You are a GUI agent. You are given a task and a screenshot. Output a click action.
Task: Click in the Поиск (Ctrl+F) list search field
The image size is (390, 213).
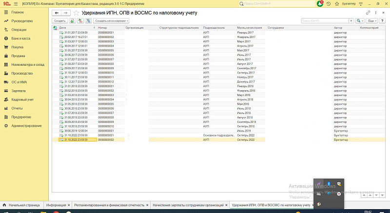pos(324,21)
